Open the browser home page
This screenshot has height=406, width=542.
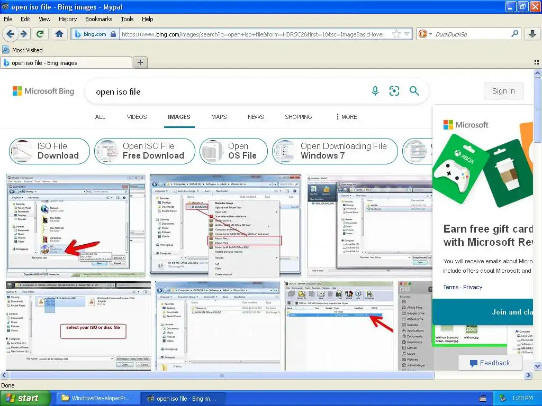tap(59, 34)
